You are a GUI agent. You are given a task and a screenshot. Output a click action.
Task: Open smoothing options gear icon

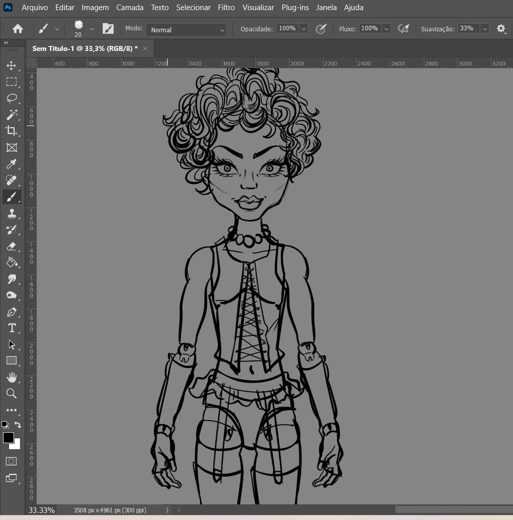coord(501,29)
